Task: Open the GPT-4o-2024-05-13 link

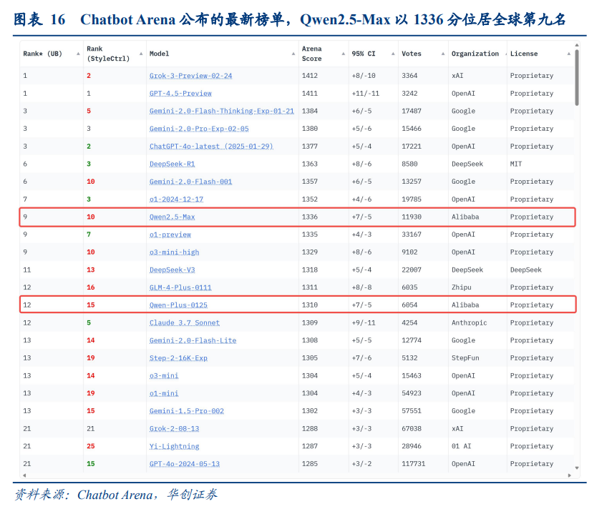Action: coord(185,464)
